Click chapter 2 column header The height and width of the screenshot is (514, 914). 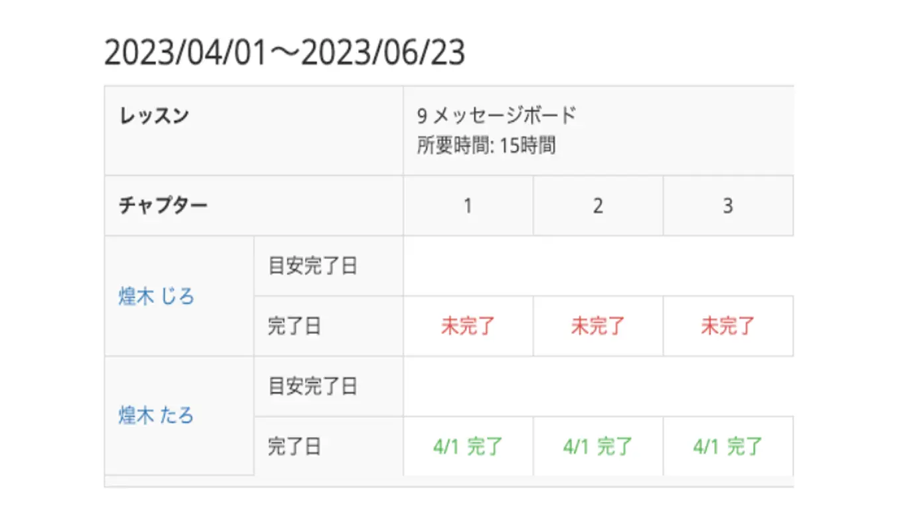coord(598,206)
